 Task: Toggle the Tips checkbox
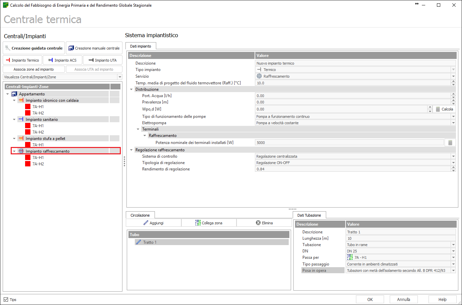pos(6,300)
